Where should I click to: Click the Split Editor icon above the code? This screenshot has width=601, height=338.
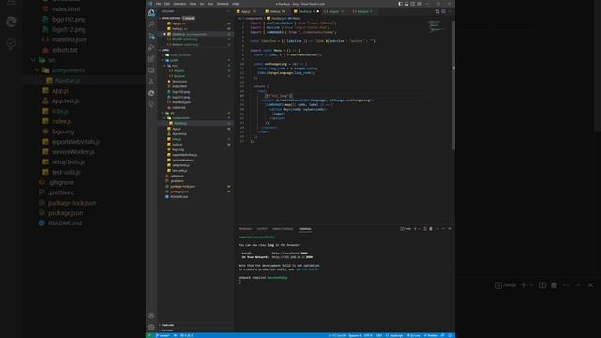443,11
